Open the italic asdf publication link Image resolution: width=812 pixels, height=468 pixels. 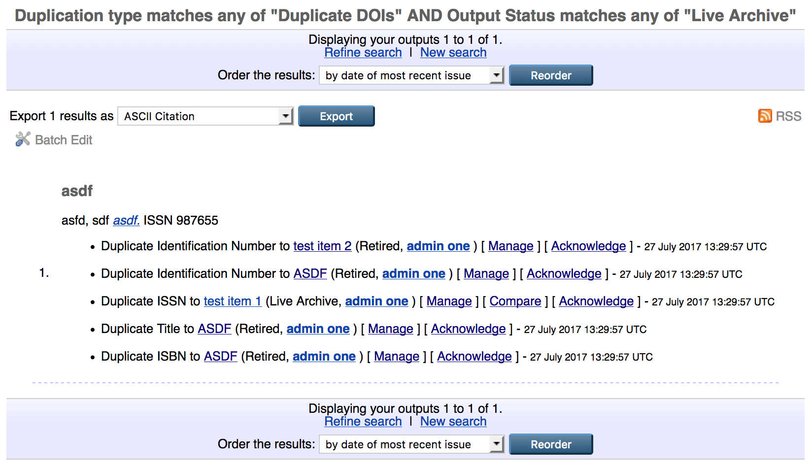[x=126, y=221]
